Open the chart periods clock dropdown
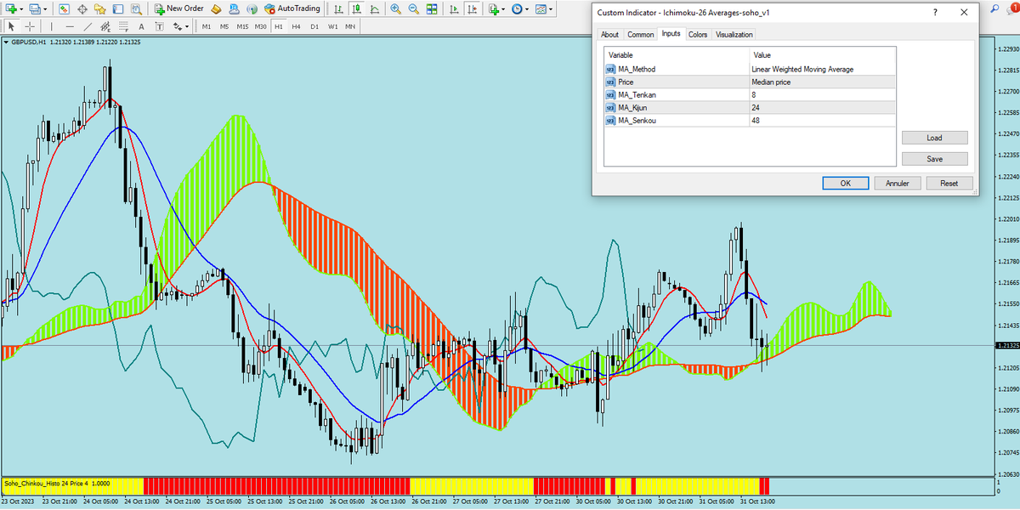The height and width of the screenshot is (510, 1020). 527,8
